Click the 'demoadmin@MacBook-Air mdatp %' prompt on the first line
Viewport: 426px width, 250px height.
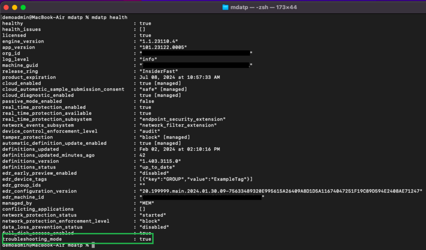(46, 17)
